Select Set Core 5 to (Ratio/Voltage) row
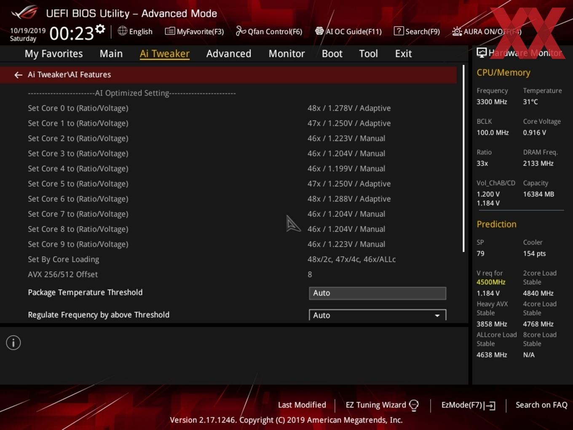 (x=228, y=184)
